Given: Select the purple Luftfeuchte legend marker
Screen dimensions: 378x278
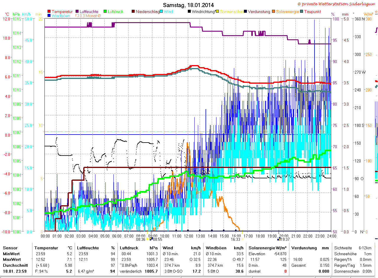Looking at the screenshot, I should [77, 12].
